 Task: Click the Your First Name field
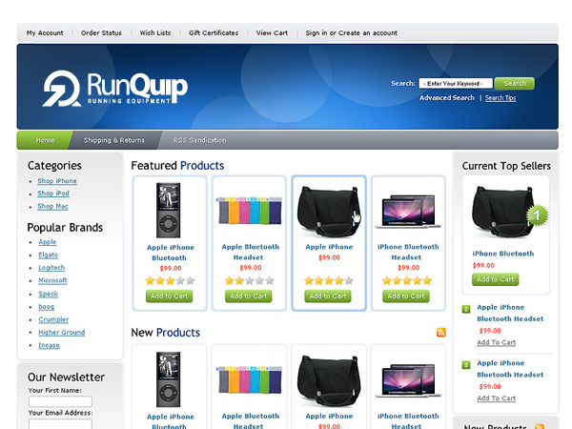coord(60,401)
